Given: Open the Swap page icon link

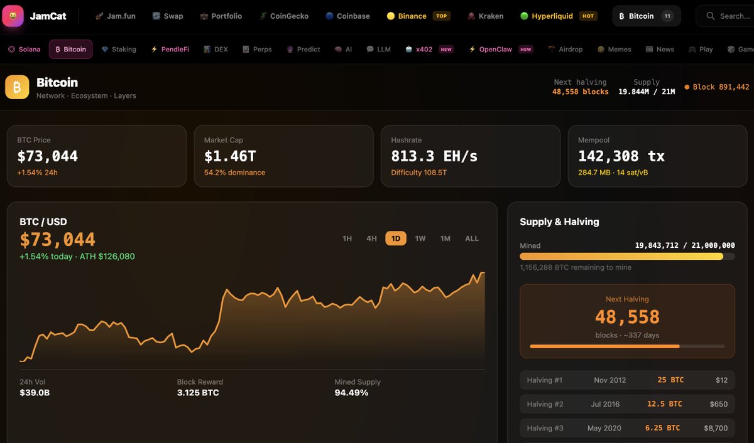Looking at the screenshot, I should click(168, 16).
